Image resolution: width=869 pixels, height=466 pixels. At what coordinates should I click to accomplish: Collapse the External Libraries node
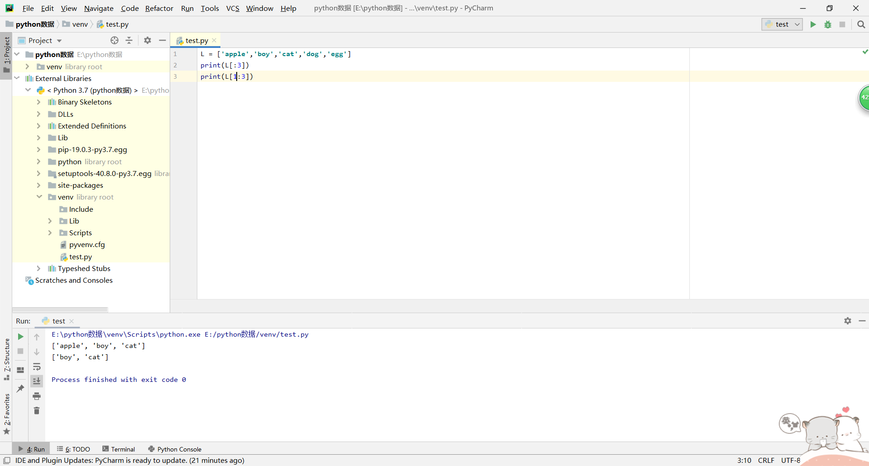click(x=17, y=78)
